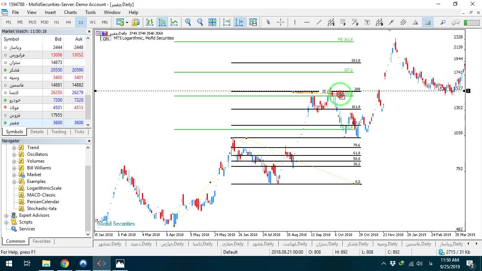
Task: Expand the Expert Advisors tree node
Action: click(x=6, y=215)
